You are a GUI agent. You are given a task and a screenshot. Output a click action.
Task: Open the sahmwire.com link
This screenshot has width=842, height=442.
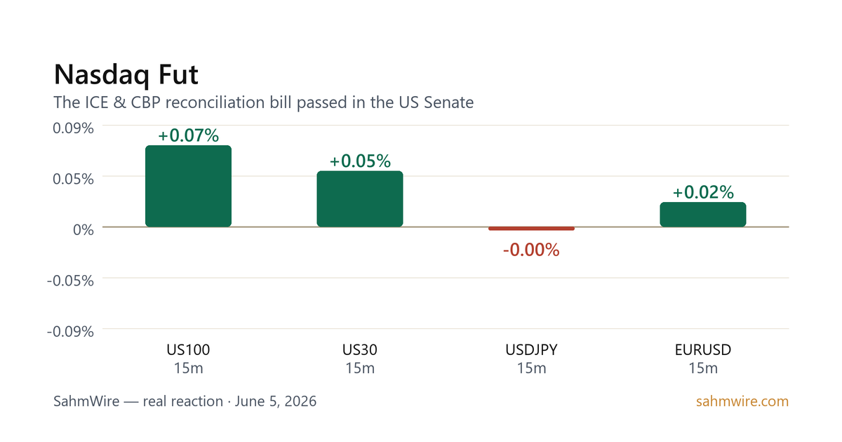pyautogui.click(x=742, y=402)
